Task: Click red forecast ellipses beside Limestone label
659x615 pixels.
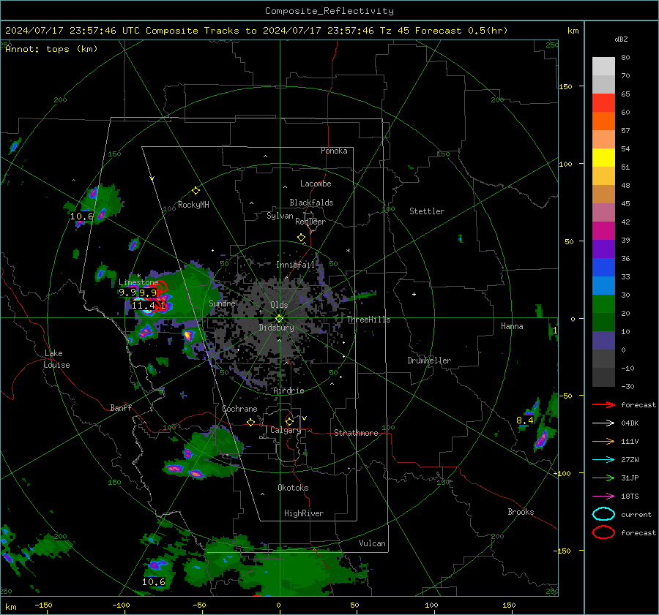Action: click(160, 287)
